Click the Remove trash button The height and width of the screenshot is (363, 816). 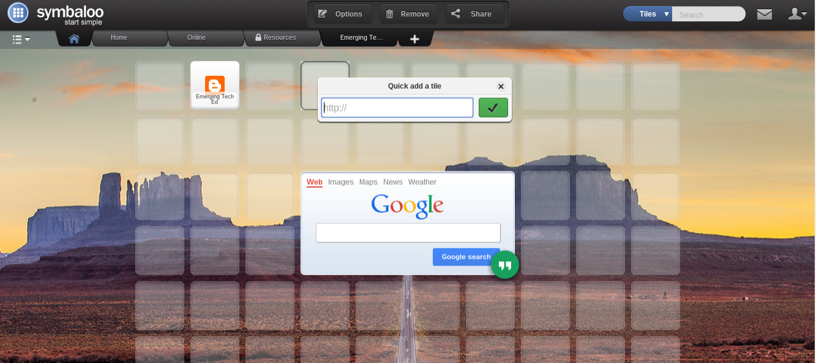point(408,14)
